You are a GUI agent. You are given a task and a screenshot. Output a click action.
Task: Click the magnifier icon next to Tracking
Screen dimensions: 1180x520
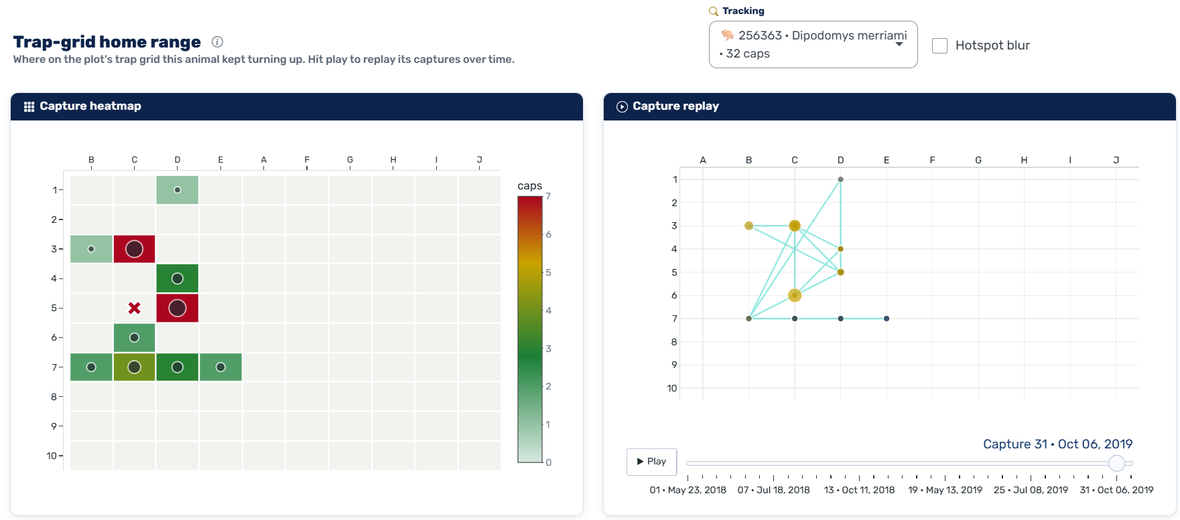tap(714, 11)
